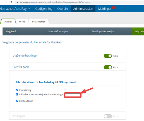Open the Visma.net AutoPay product dropdown
This screenshot has height=121, width=144.
(15, 9)
